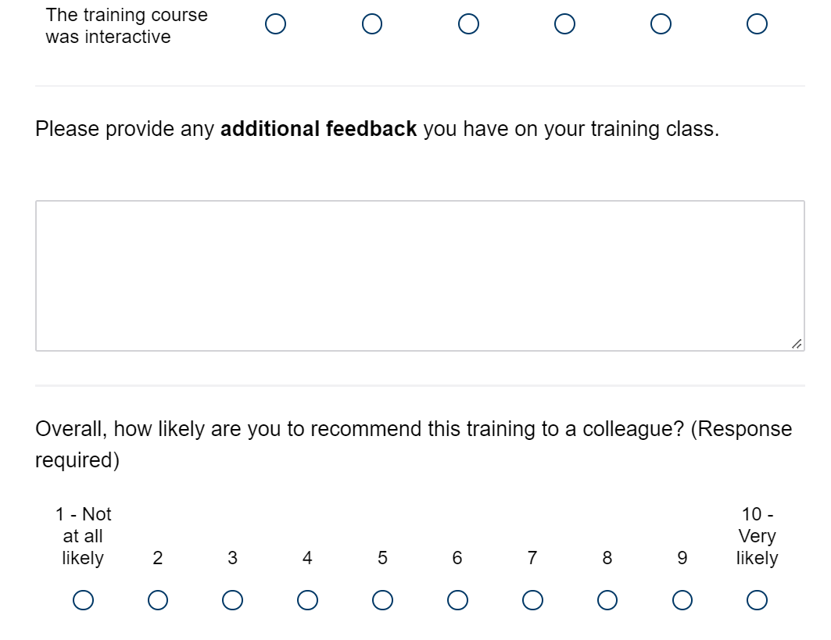The image size is (831, 640).
Task: Select recommendation rating 2
Action: pyautogui.click(x=158, y=600)
